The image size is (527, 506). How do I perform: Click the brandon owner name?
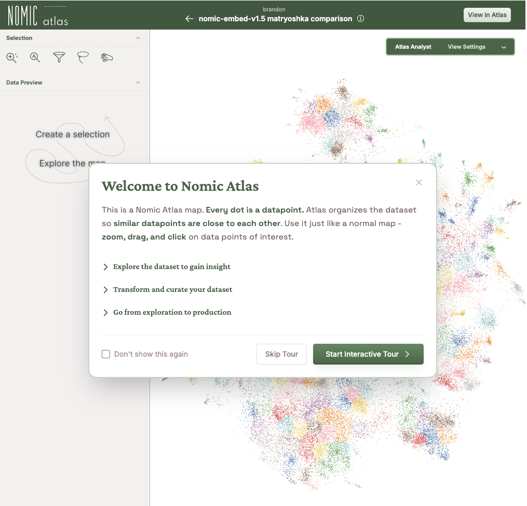274,9
